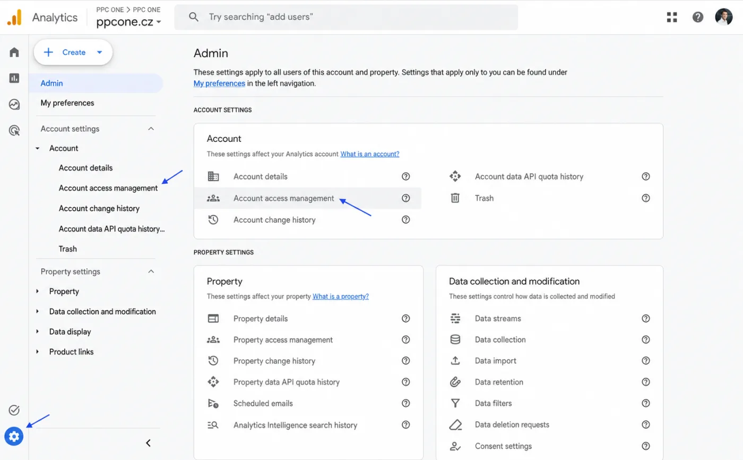
Task: Click help icon beside Data filters
Action: (646, 403)
